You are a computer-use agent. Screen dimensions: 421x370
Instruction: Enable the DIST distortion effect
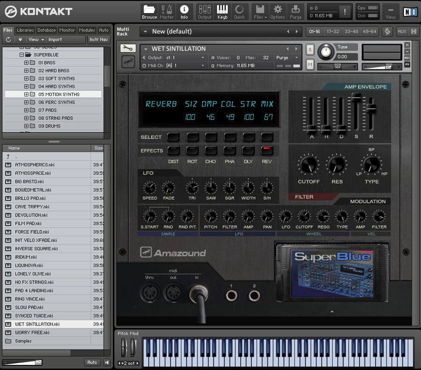coord(173,151)
